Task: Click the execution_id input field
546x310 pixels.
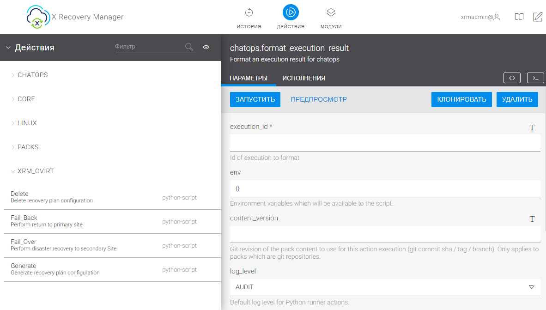Action: (x=385, y=143)
